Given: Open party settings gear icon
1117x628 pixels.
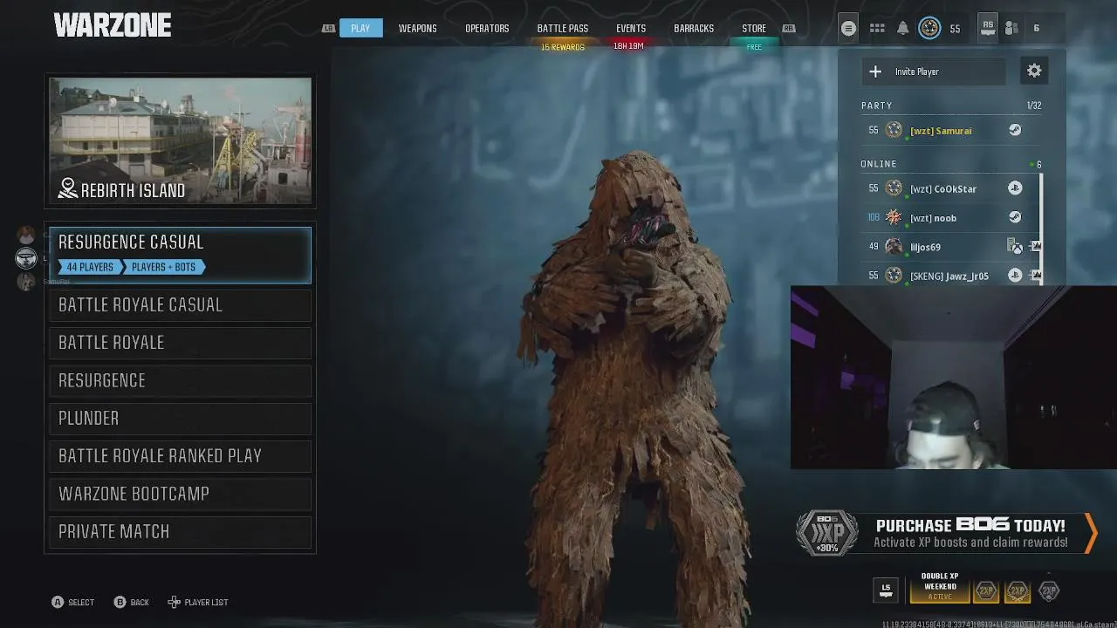Looking at the screenshot, I should (1034, 72).
